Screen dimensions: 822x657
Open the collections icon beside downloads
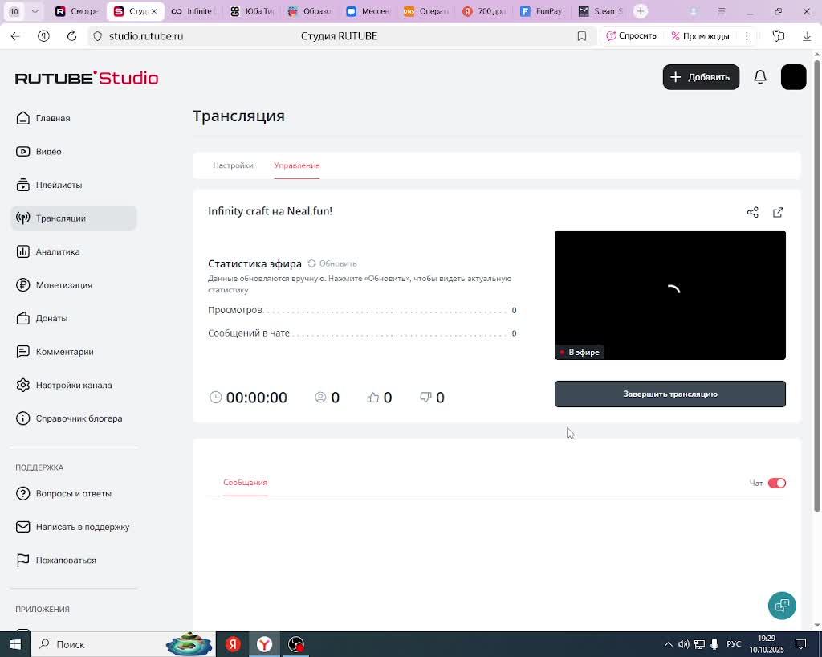[779, 35]
